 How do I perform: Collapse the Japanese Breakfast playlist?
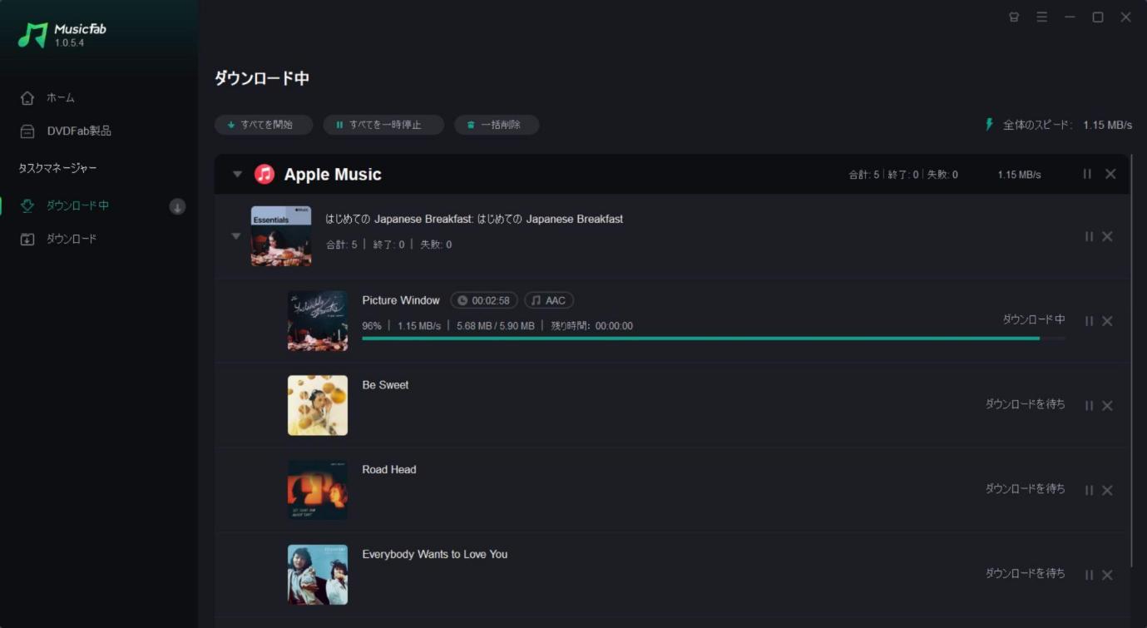(x=236, y=236)
